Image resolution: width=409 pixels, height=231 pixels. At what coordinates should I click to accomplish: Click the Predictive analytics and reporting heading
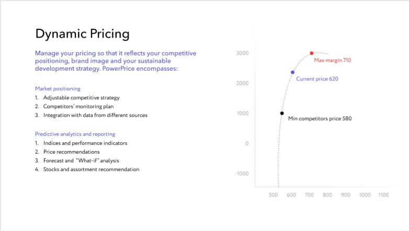tap(75, 134)
